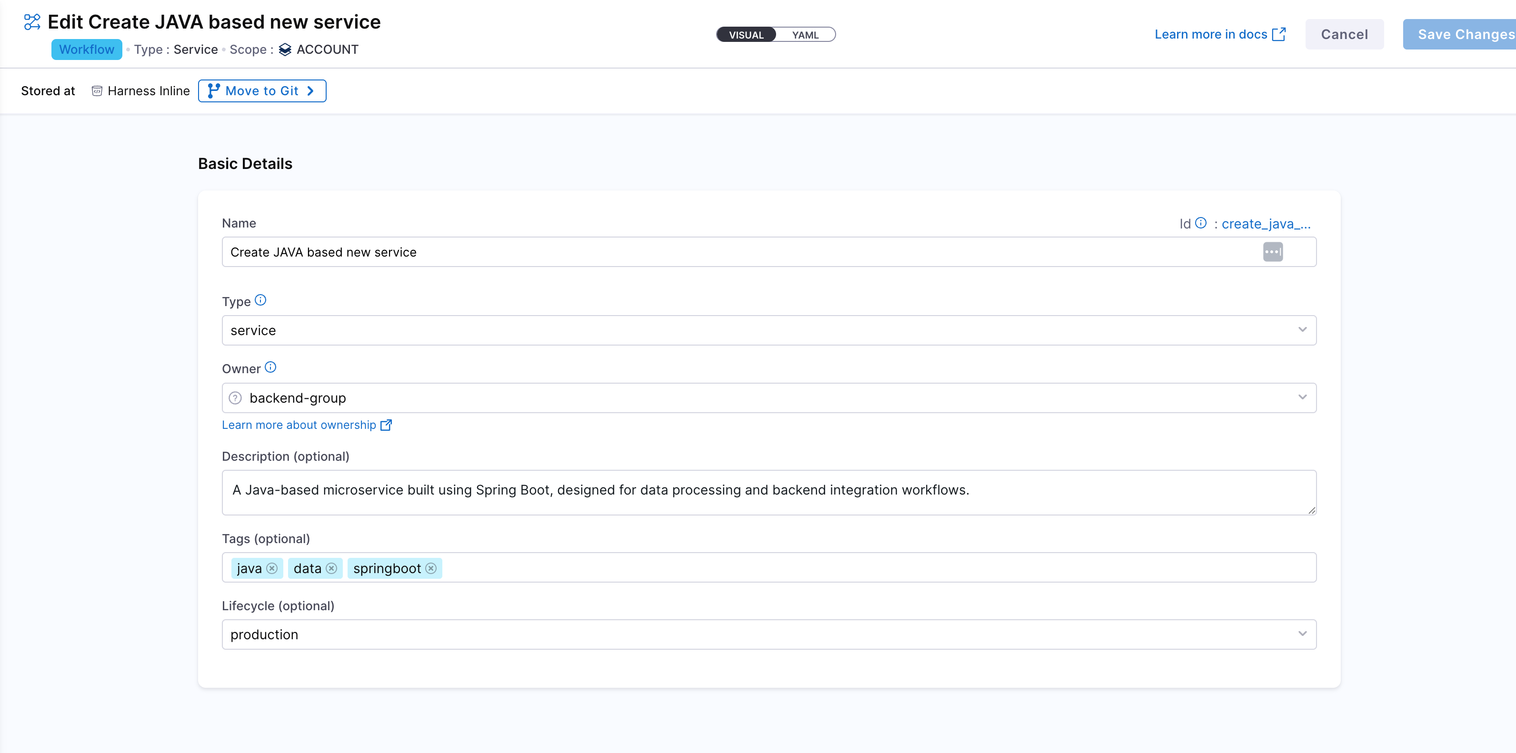Remove the springboot tag
The height and width of the screenshot is (753, 1516).
[431, 568]
